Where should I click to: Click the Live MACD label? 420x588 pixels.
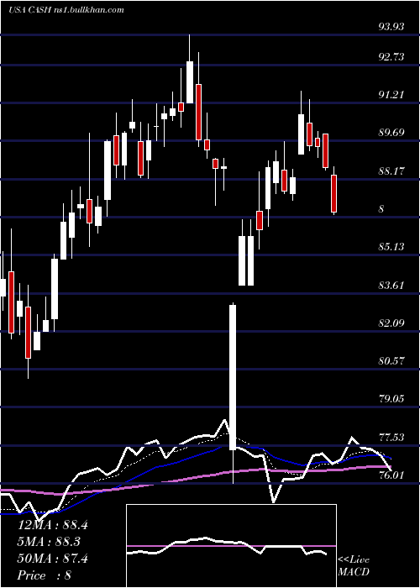pos(354,566)
